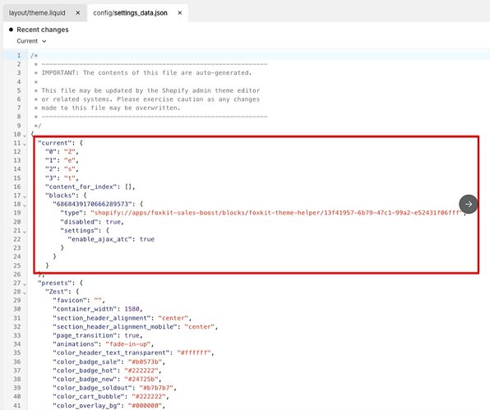Collapse the "blocks" fold on line 17
490x410 pixels.
click(x=25, y=196)
